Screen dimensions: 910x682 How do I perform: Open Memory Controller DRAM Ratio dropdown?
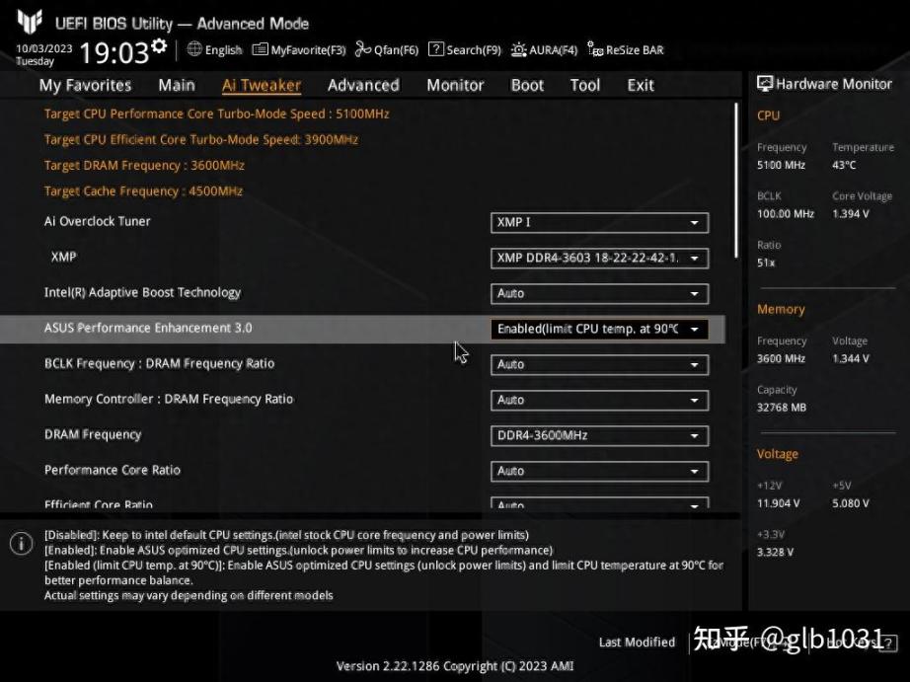(599, 400)
